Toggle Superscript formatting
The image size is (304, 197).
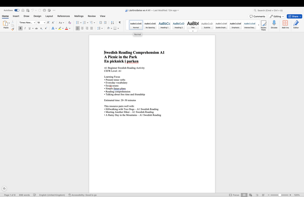[x=46, y=28]
